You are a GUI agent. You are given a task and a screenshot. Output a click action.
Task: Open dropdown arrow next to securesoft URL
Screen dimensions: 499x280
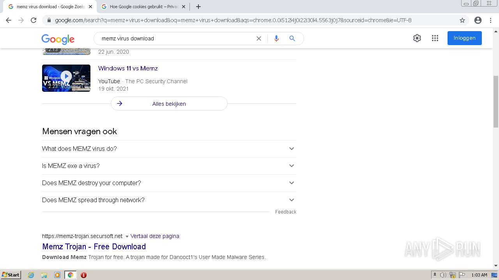point(127,236)
